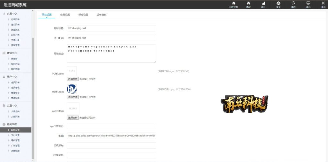The image size is (328, 162).
Task: Open 文章列表 in the sidebar
Action: [x=15, y=117]
